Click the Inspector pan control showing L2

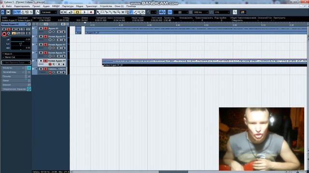pos(21,44)
